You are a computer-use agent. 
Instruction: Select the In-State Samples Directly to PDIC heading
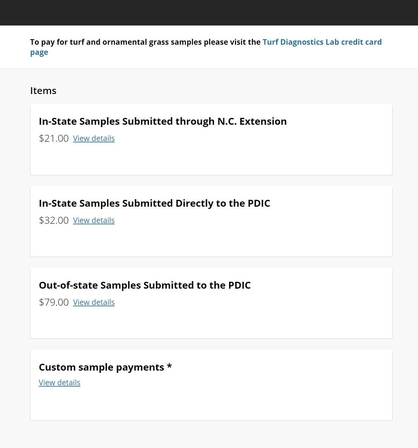(x=154, y=203)
